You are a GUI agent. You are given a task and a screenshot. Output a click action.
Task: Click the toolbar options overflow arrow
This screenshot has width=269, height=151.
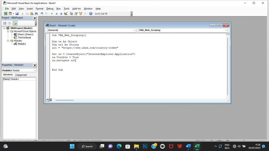132,14
